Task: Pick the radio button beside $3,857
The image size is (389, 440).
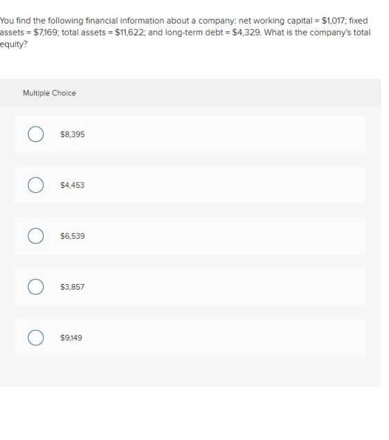Action: 35,287
